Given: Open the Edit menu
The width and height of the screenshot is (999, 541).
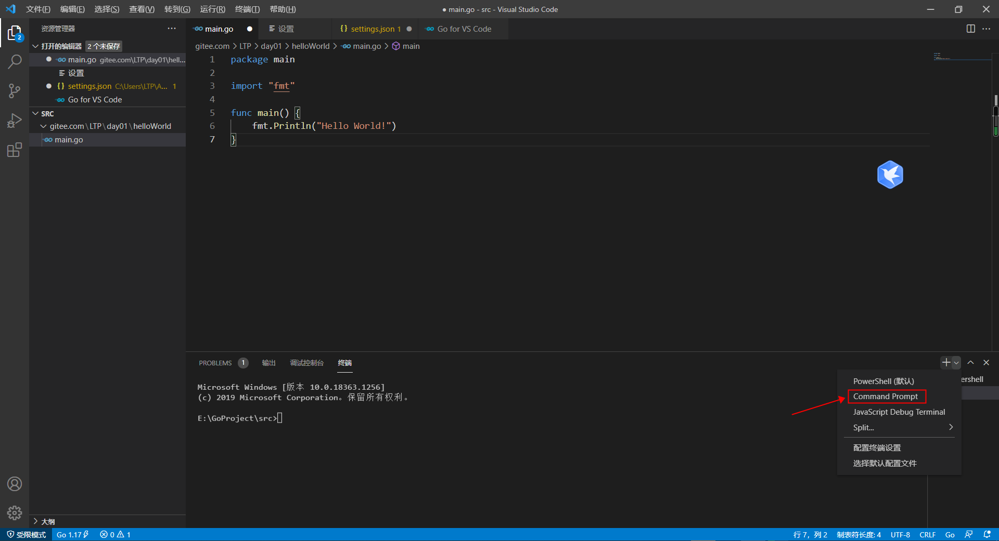Looking at the screenshot, I should click(72, 9).
